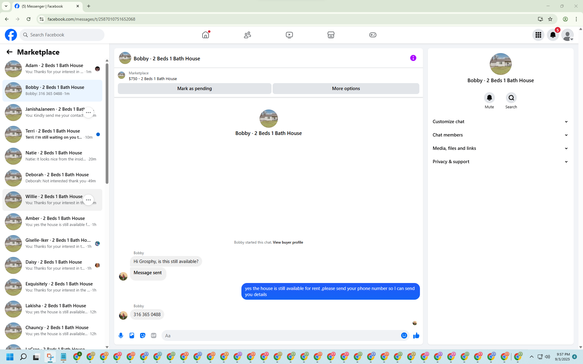
Task: Choose a sticker icon
Action: coord(143,335)
